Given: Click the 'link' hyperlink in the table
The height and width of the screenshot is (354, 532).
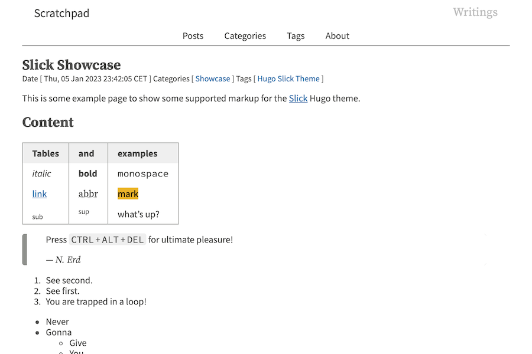Looking at the screenshot, I should pyautogui.click(x=40, y=194).
